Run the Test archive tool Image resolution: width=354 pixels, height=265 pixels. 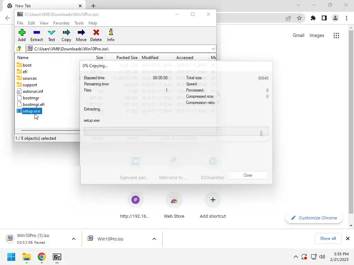tap(52, 36)
